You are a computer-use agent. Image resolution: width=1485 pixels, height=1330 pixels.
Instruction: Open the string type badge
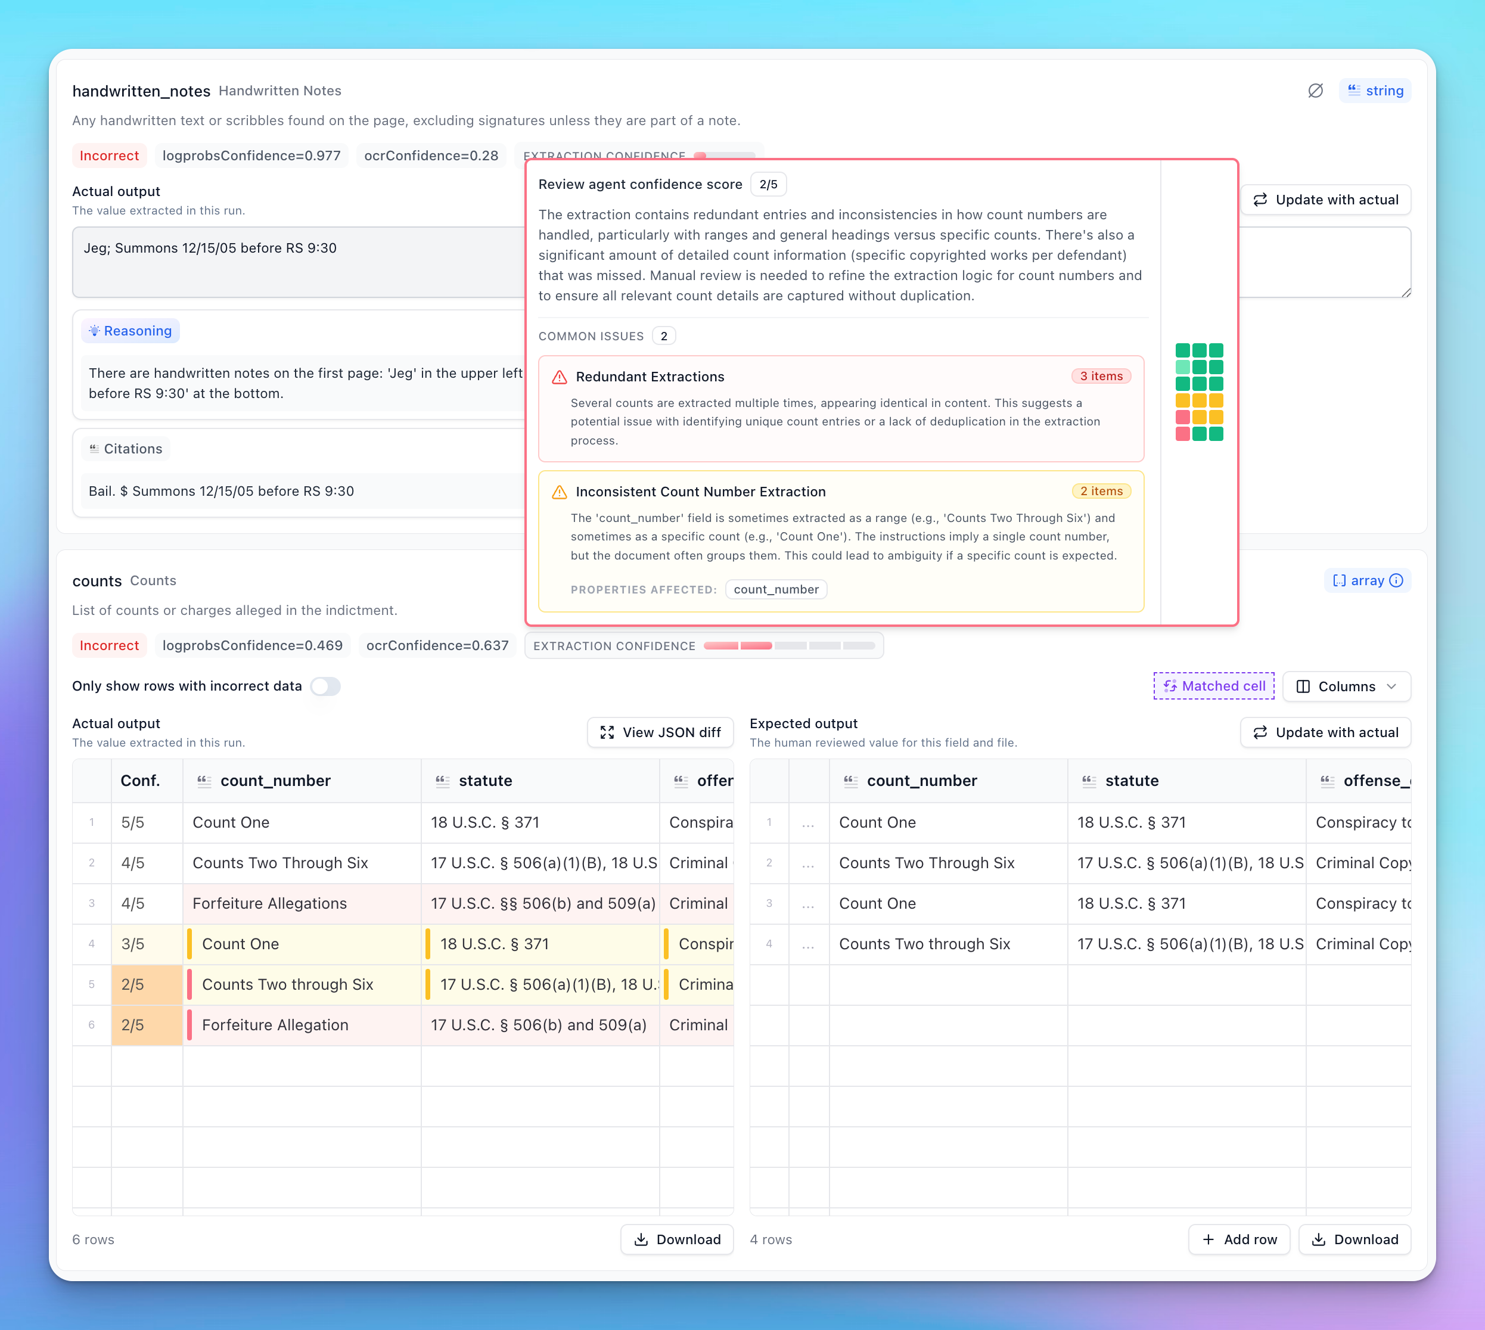coord(1375,91)
